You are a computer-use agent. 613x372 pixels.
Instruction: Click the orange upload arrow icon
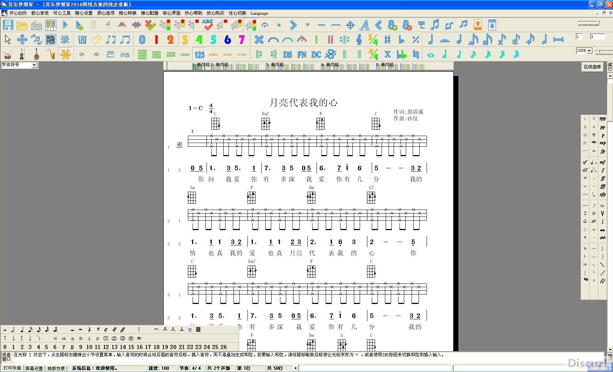coord(478,25)
